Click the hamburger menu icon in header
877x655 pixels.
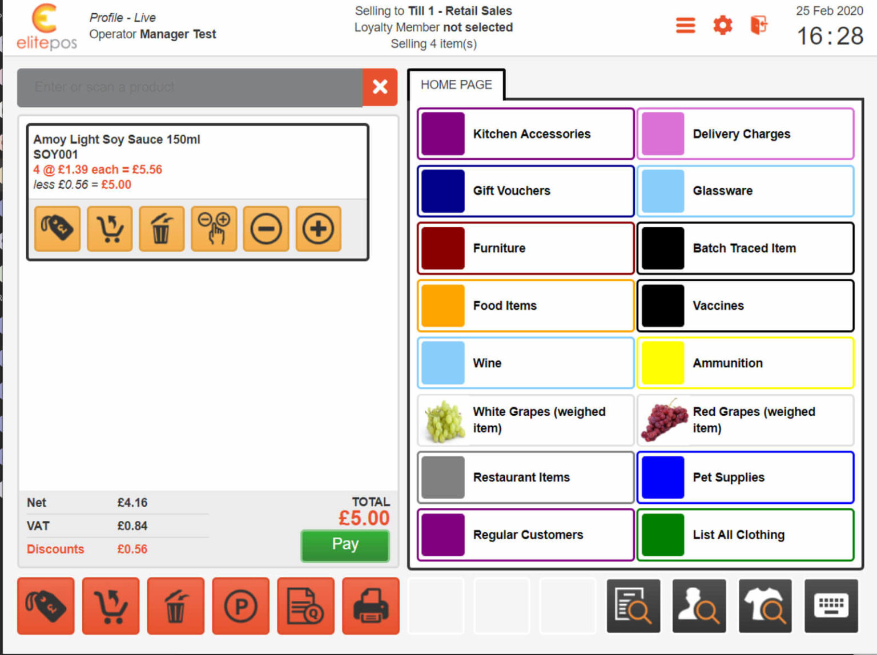[685, 26]
